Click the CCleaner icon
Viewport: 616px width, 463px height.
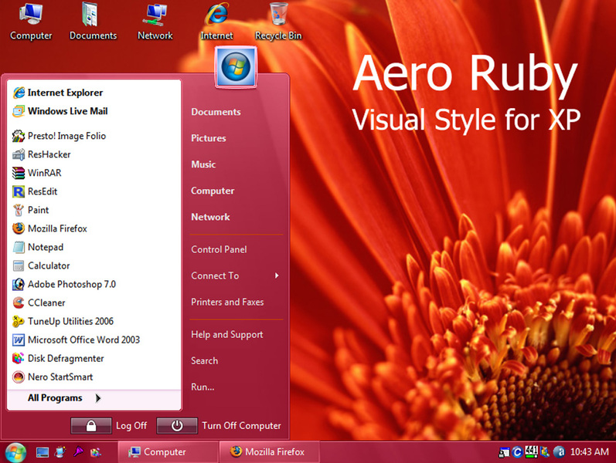coord(18,302)
